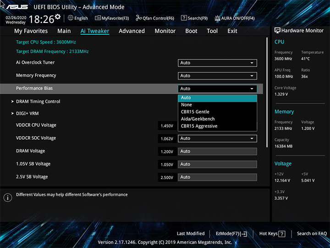This screenshot has width=330, height=248.
Task: Click the Search(F9) question mark icon
Action: [x=184, y=18]
